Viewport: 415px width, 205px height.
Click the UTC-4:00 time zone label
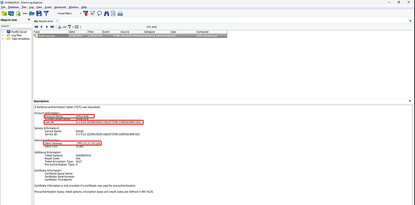tap(151, 27)
